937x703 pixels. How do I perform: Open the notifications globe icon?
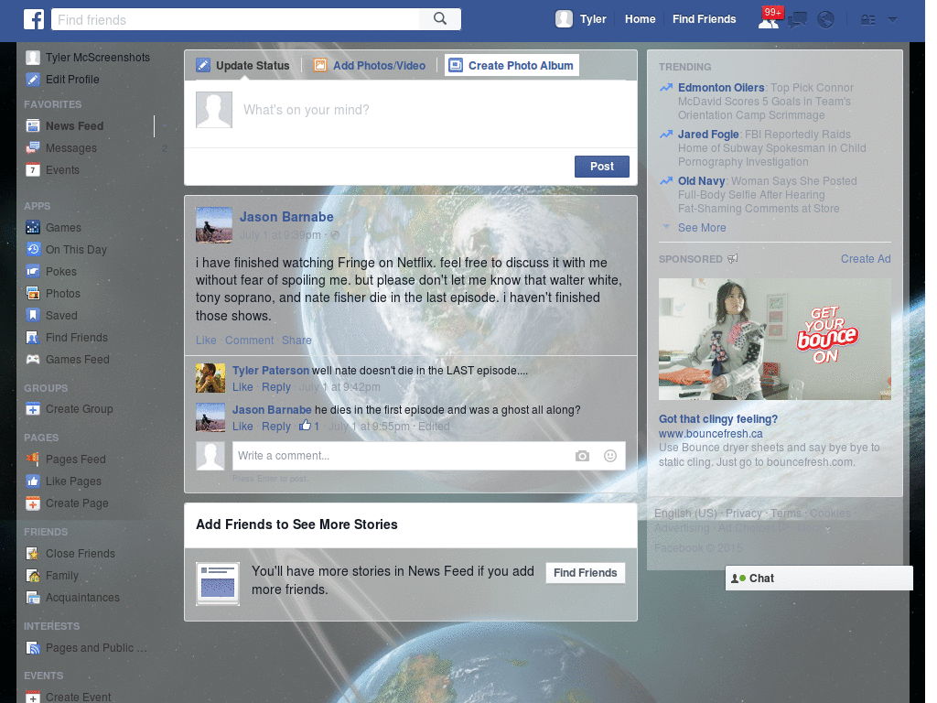(826, 20)
